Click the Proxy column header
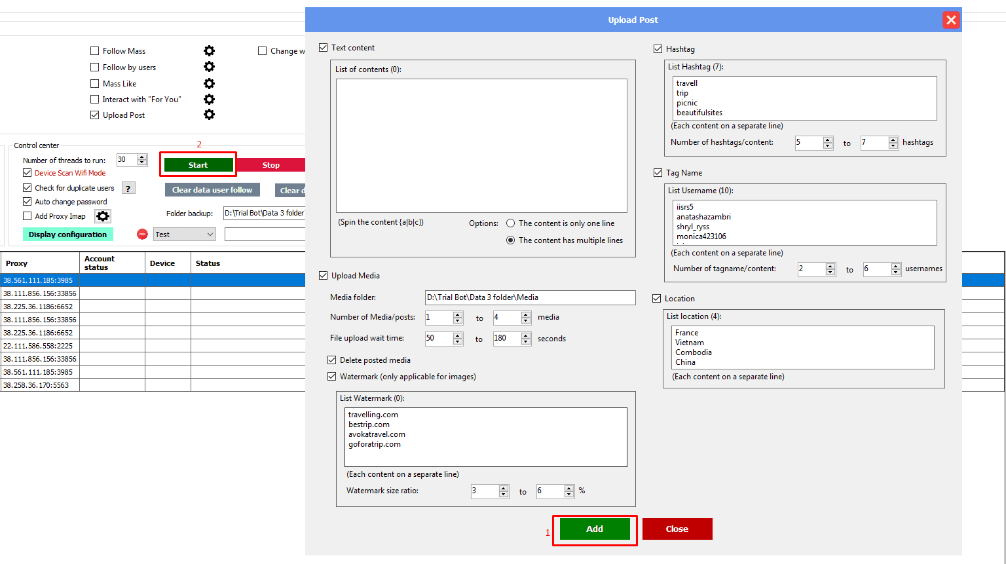The width and height of the screenshot is (1006, 564). tap(17, 263)
